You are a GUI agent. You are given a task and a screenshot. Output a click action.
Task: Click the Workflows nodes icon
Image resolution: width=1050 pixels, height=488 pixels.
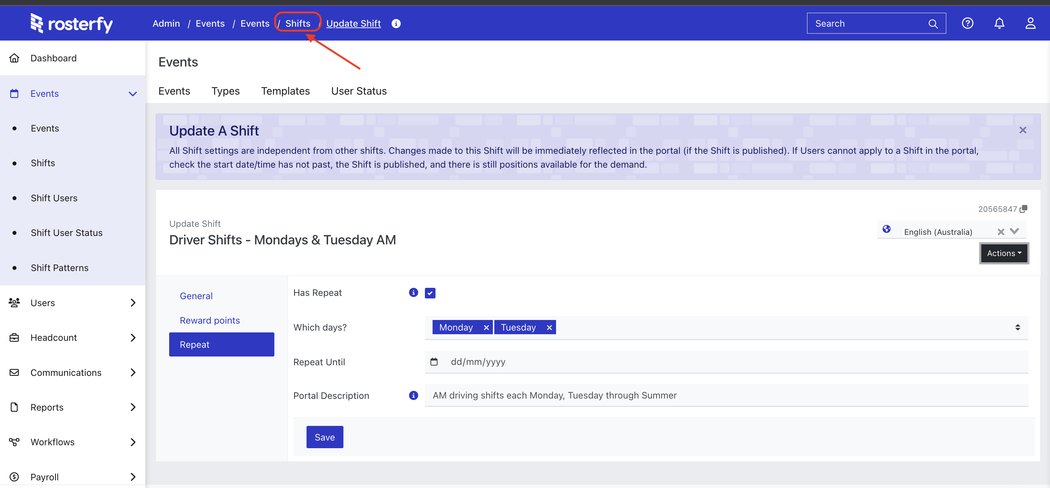14,442
